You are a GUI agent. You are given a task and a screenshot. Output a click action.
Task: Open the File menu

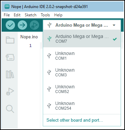click(7, 15)
